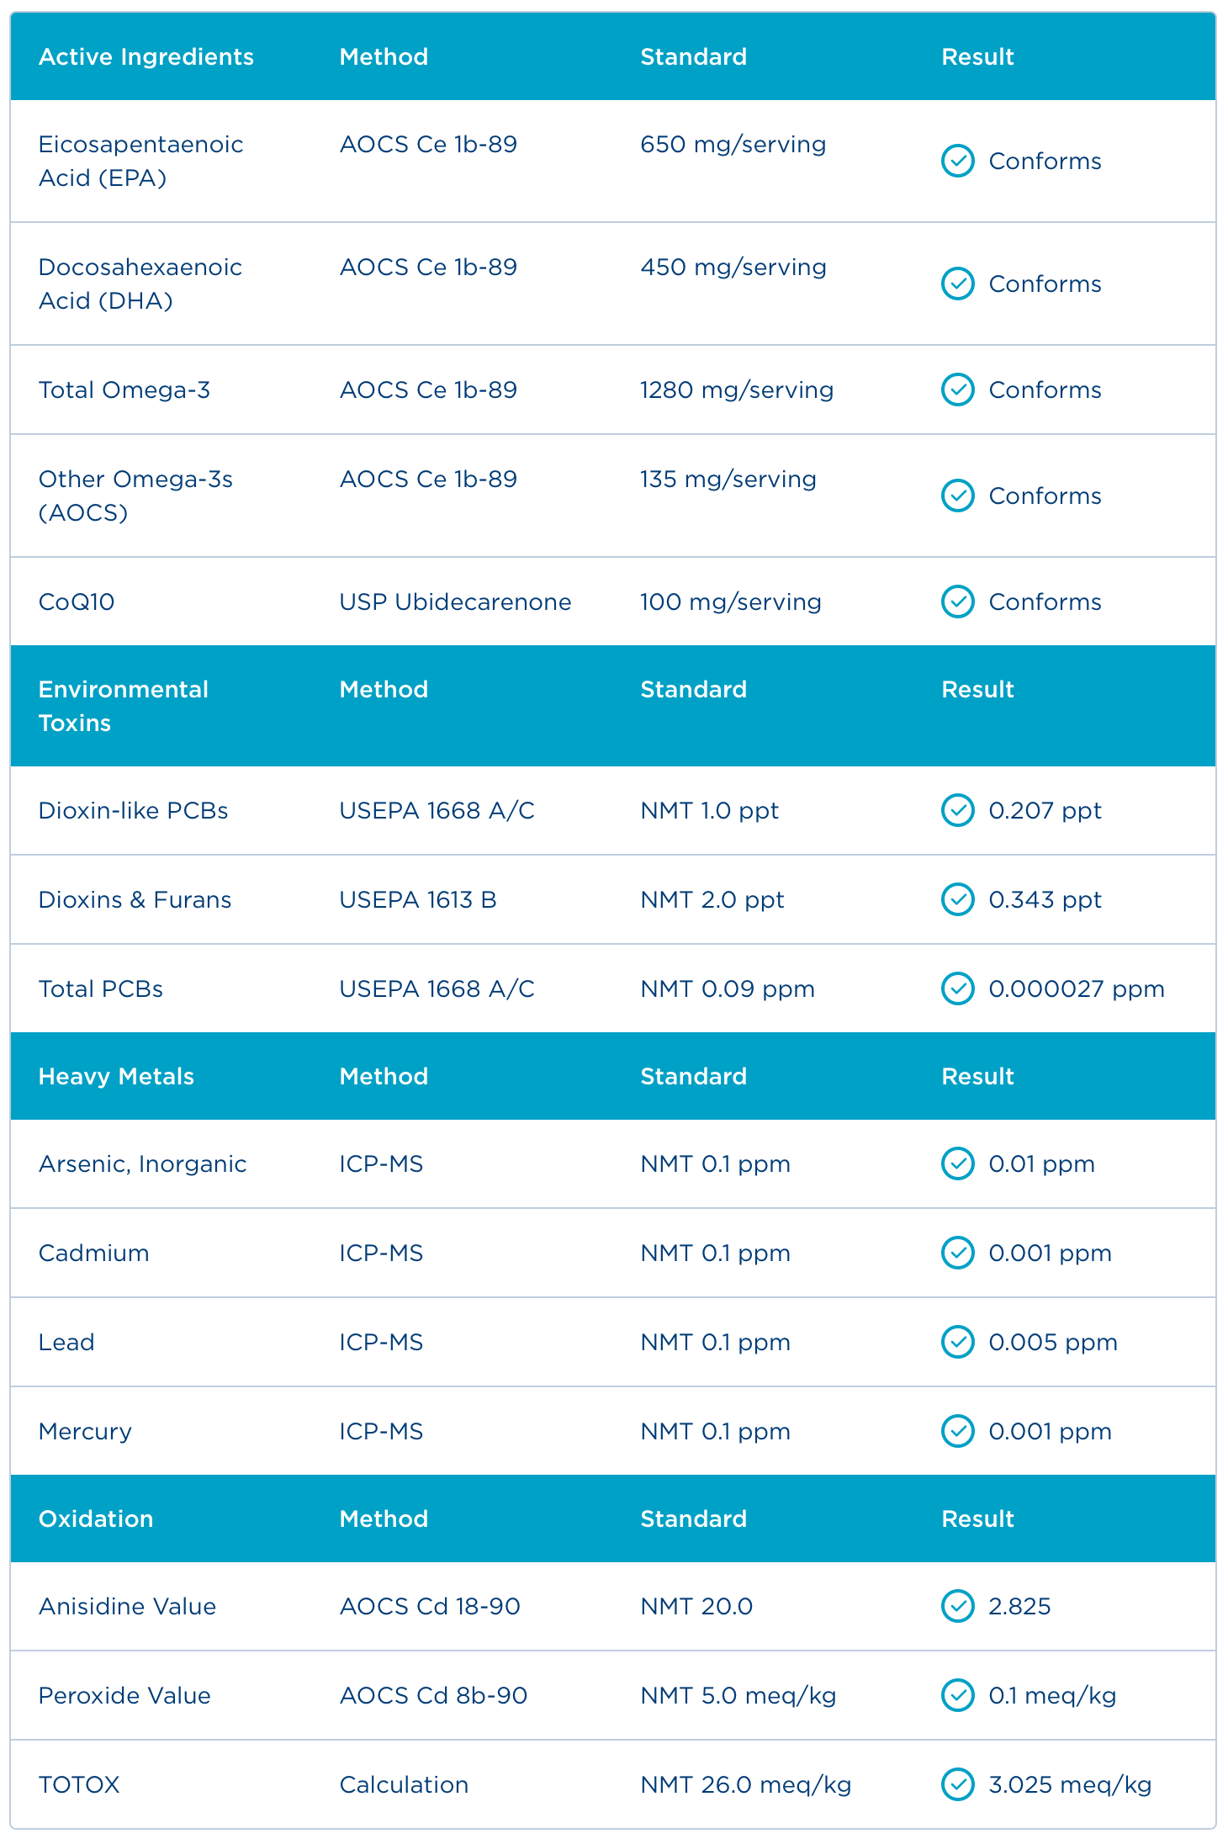Image resolution: width=1228 pixels, height=1839 pixels.
Task: Click the 1280 mg/serving standard value
Action: pos(737,390)
